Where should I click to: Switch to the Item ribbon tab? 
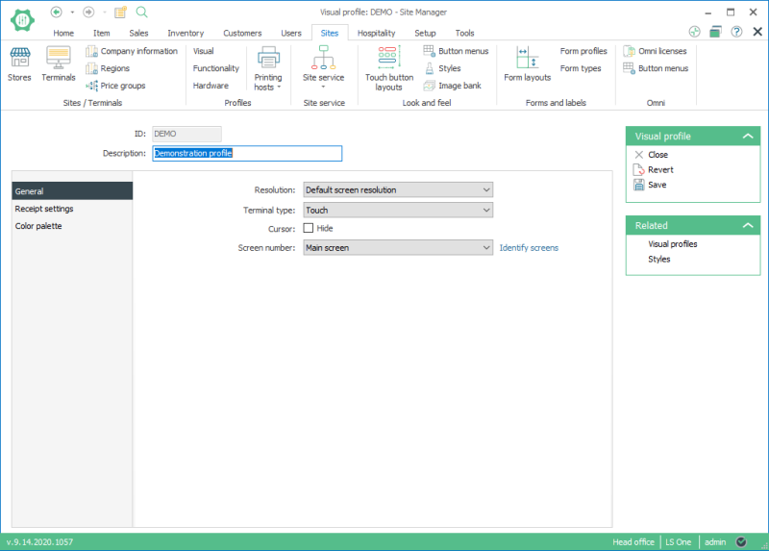click(102, 33)
